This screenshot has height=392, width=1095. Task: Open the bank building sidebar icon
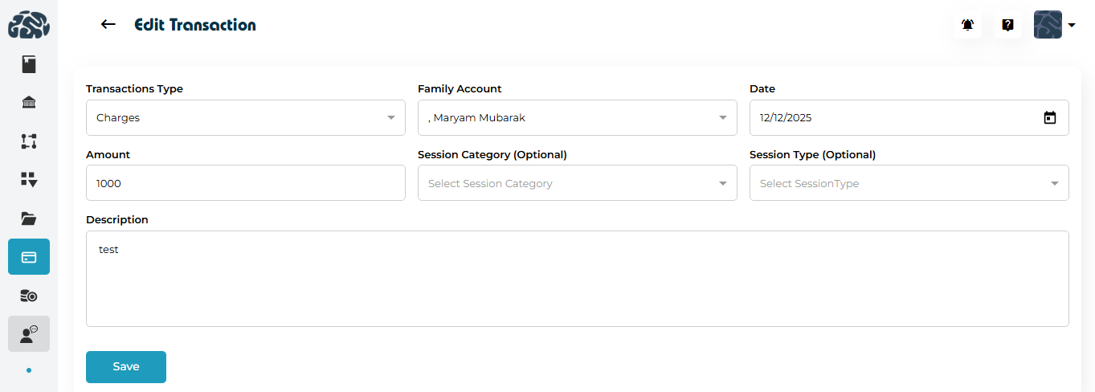click(29, 103)
